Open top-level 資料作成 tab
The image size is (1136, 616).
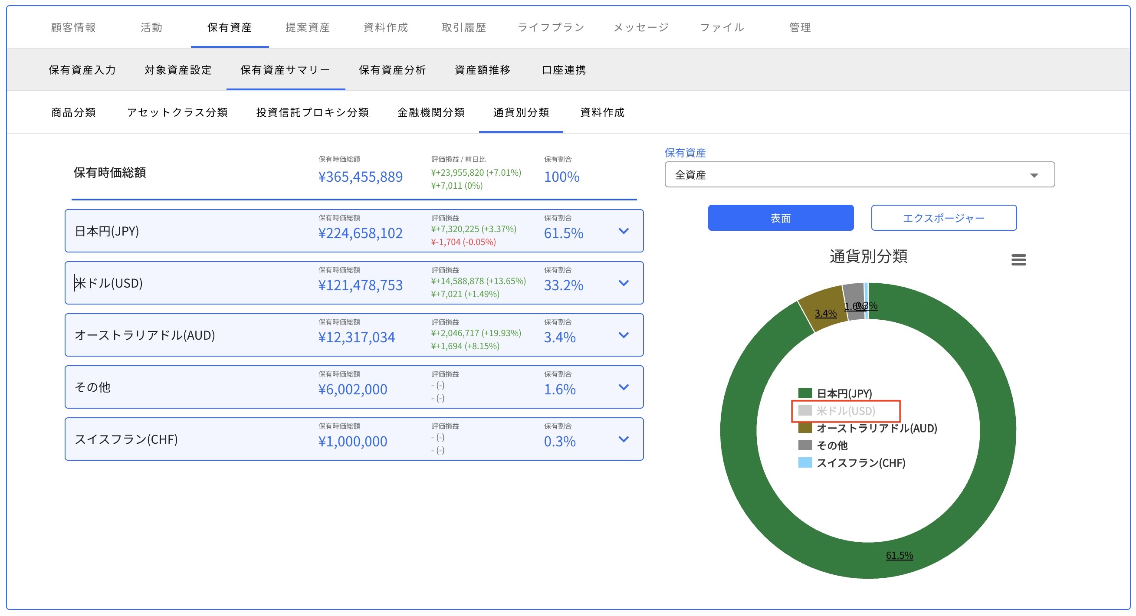(386, 27)
